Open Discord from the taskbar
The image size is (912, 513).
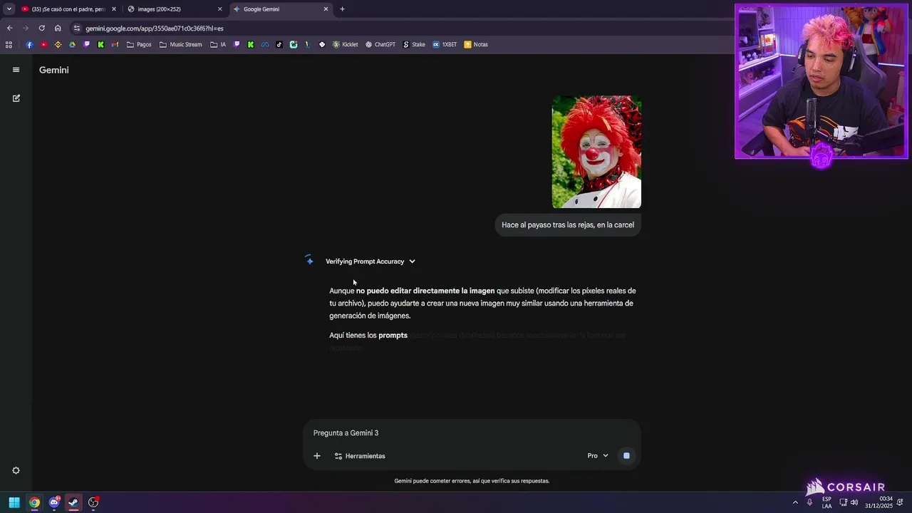pyautogui.click(x=54, y=502)
